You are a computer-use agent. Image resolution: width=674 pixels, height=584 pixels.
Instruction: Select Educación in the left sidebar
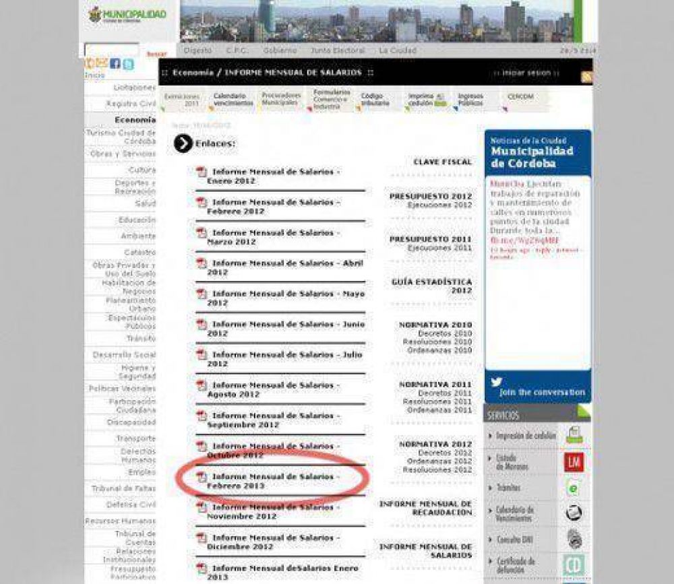[137, 220]
